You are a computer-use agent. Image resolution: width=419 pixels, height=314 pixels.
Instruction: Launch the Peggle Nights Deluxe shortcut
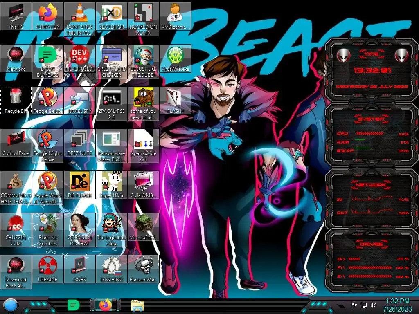pos(48,146)
